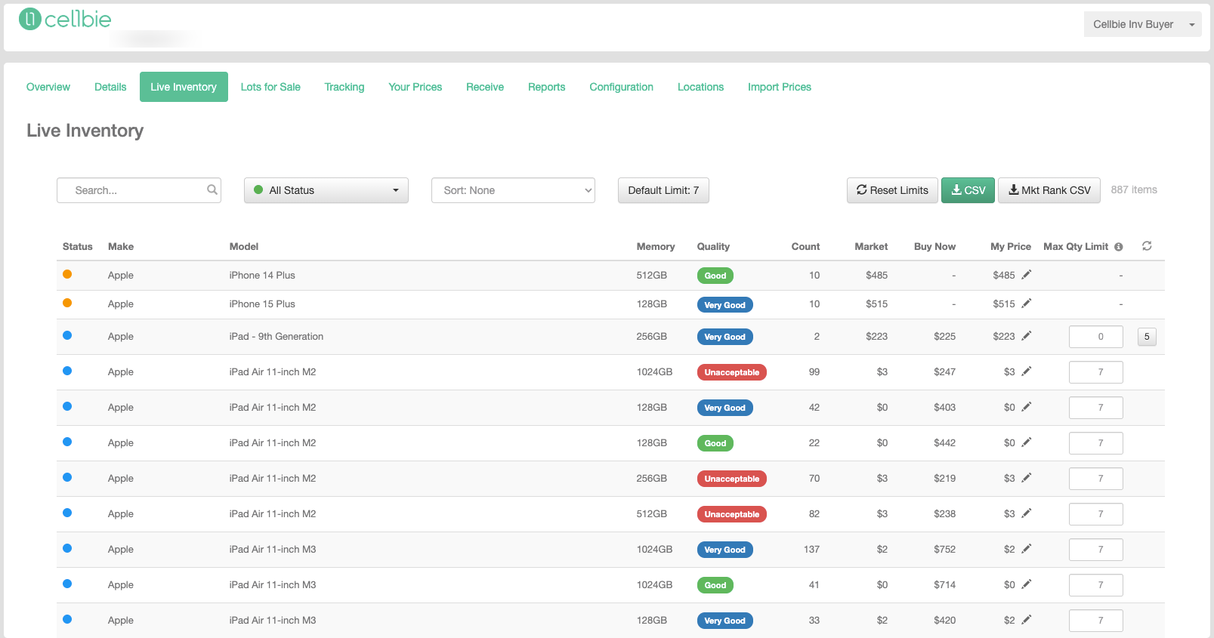
Task: Open the Sort: None dropdown
Action: coord(513,190)
